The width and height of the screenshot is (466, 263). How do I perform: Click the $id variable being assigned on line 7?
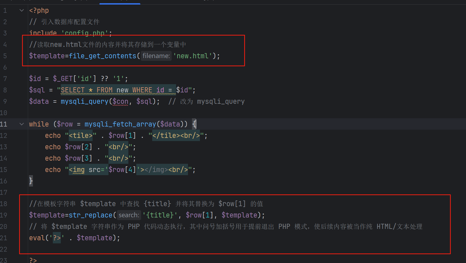coord(35,79)
